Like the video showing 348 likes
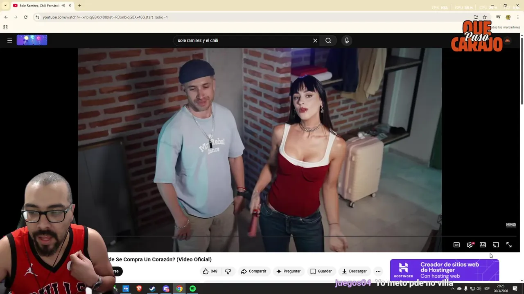This screenshot has width=524, height=294. click(x=210, y=271)
